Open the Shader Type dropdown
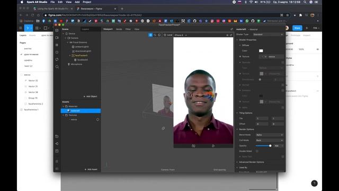The image size is (339, 191). 268,34
